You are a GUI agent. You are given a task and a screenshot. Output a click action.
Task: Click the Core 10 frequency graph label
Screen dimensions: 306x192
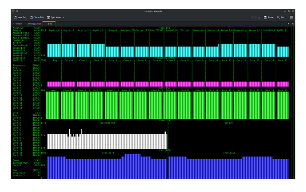point(213,60)
